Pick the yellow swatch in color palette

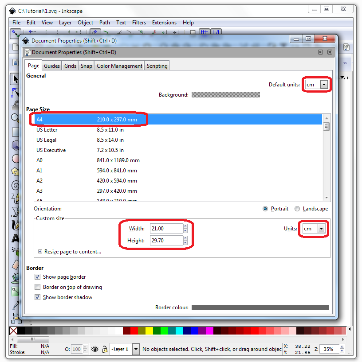pyautogui.click(x=149, y=331)
